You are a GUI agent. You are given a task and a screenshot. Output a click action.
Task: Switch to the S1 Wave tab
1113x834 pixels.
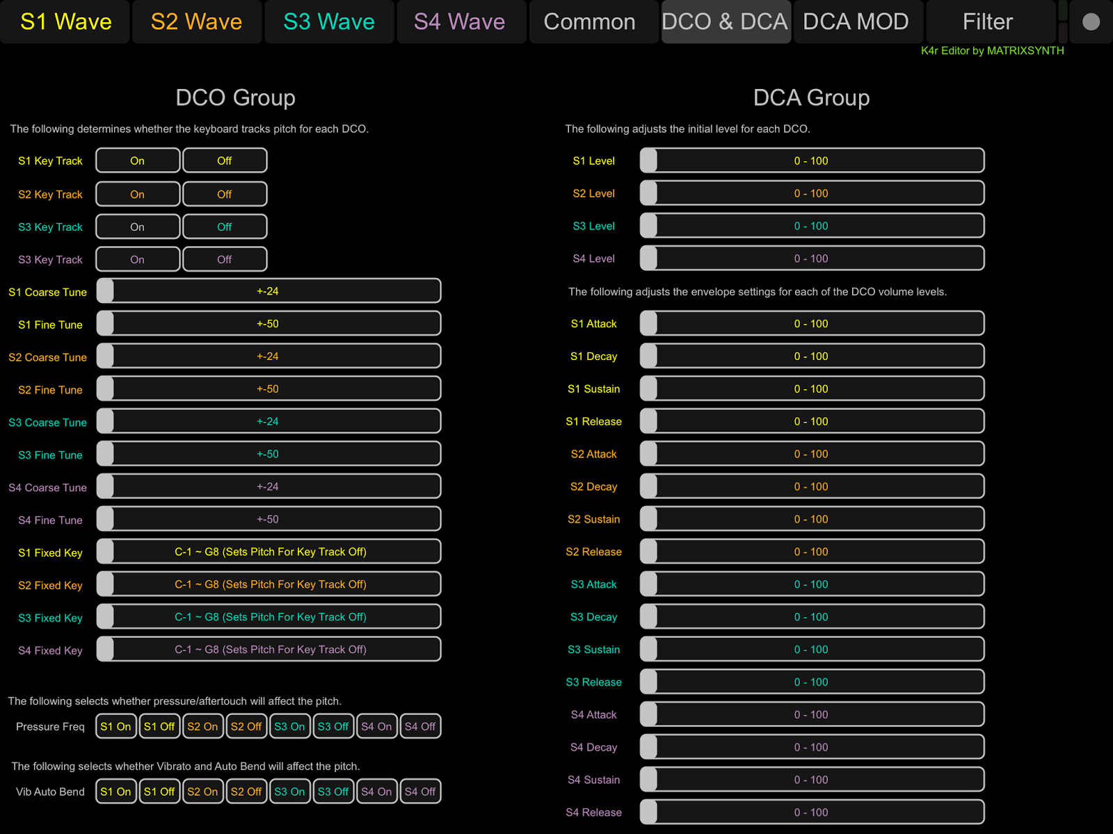(x=65, y=21)
